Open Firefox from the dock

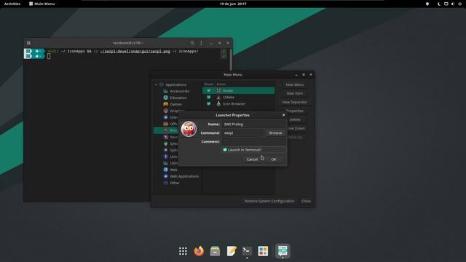pos(199,251)
